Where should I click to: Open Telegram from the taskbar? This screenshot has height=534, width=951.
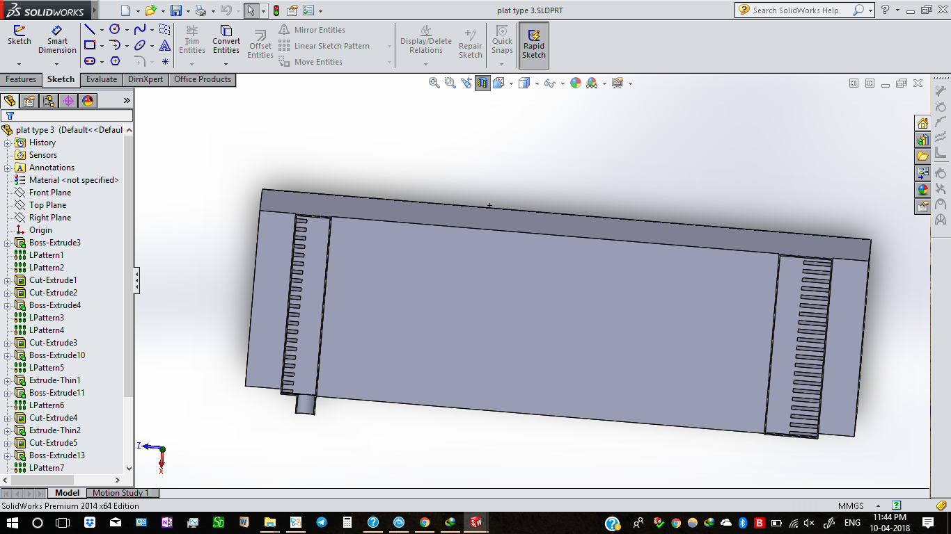point(321,522)
